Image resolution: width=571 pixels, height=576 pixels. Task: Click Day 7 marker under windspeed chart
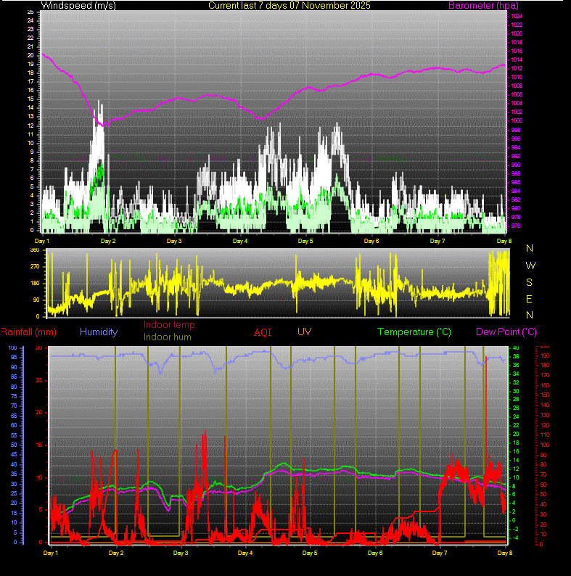coord(438,240)
